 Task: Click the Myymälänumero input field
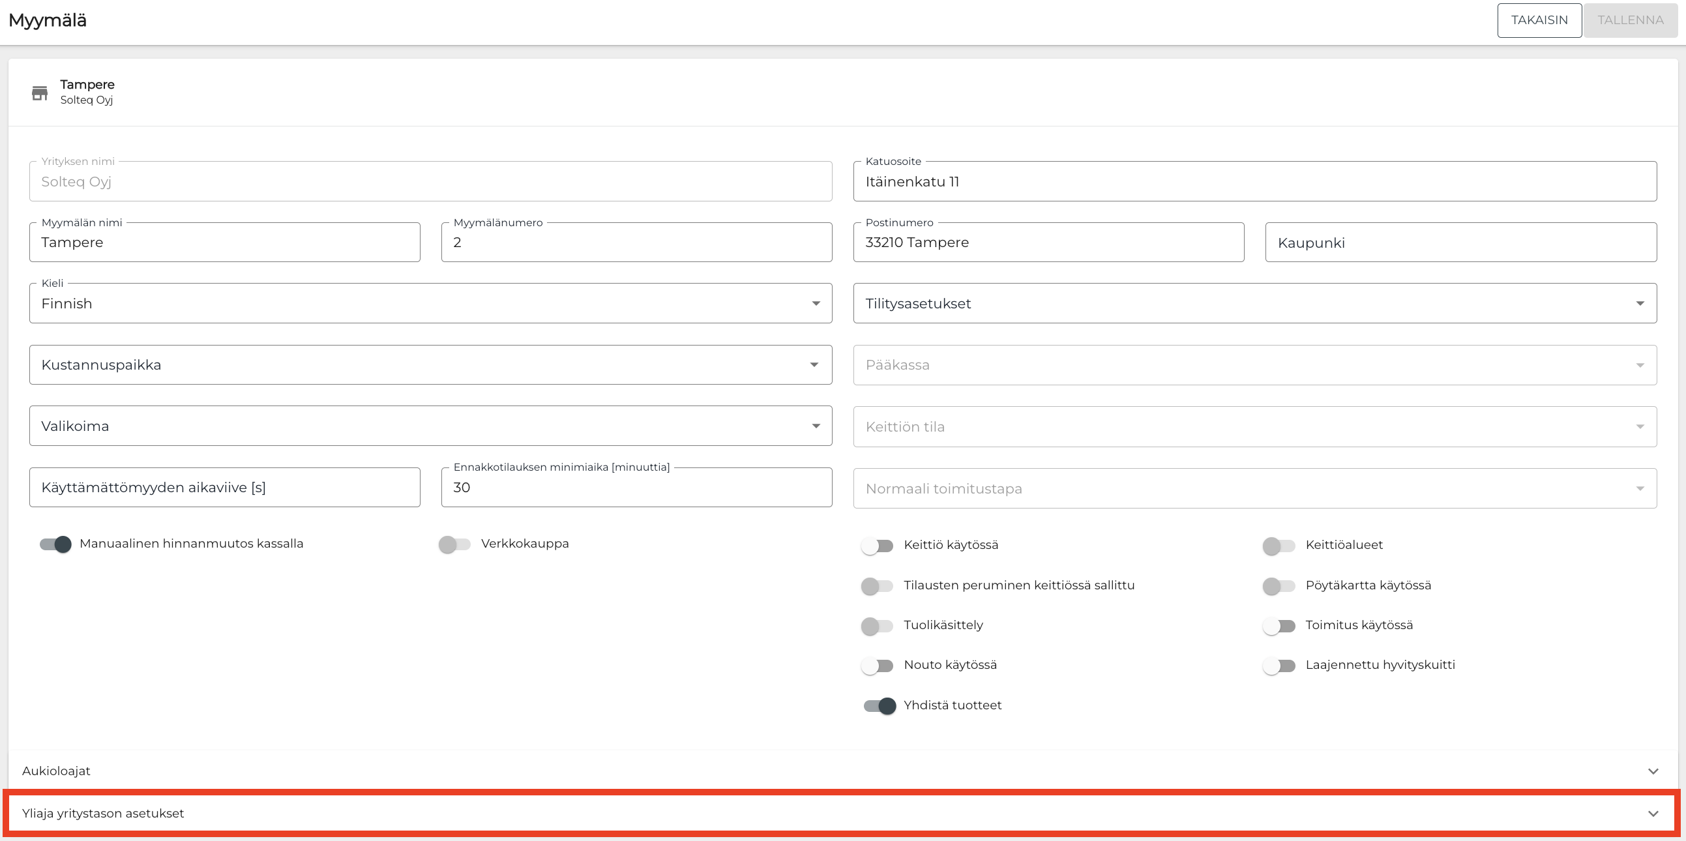[x=636, y=243]
